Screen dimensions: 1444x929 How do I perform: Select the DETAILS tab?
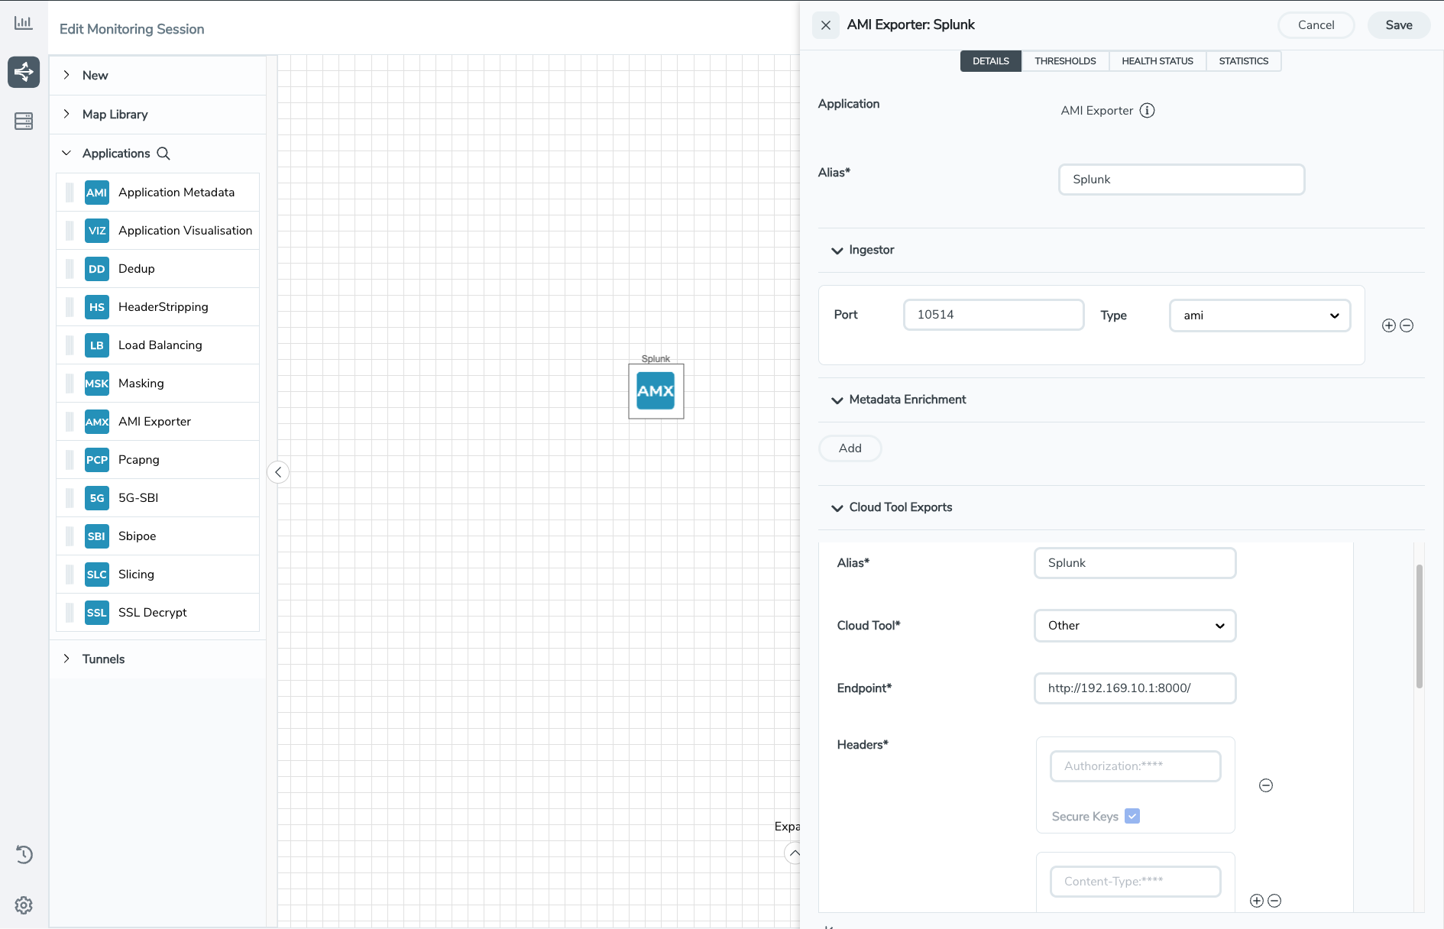click(991, 61)
